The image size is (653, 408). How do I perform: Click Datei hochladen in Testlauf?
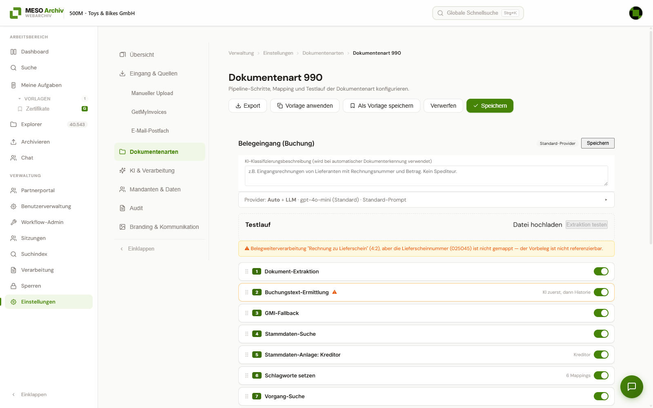tap(538, 225)
